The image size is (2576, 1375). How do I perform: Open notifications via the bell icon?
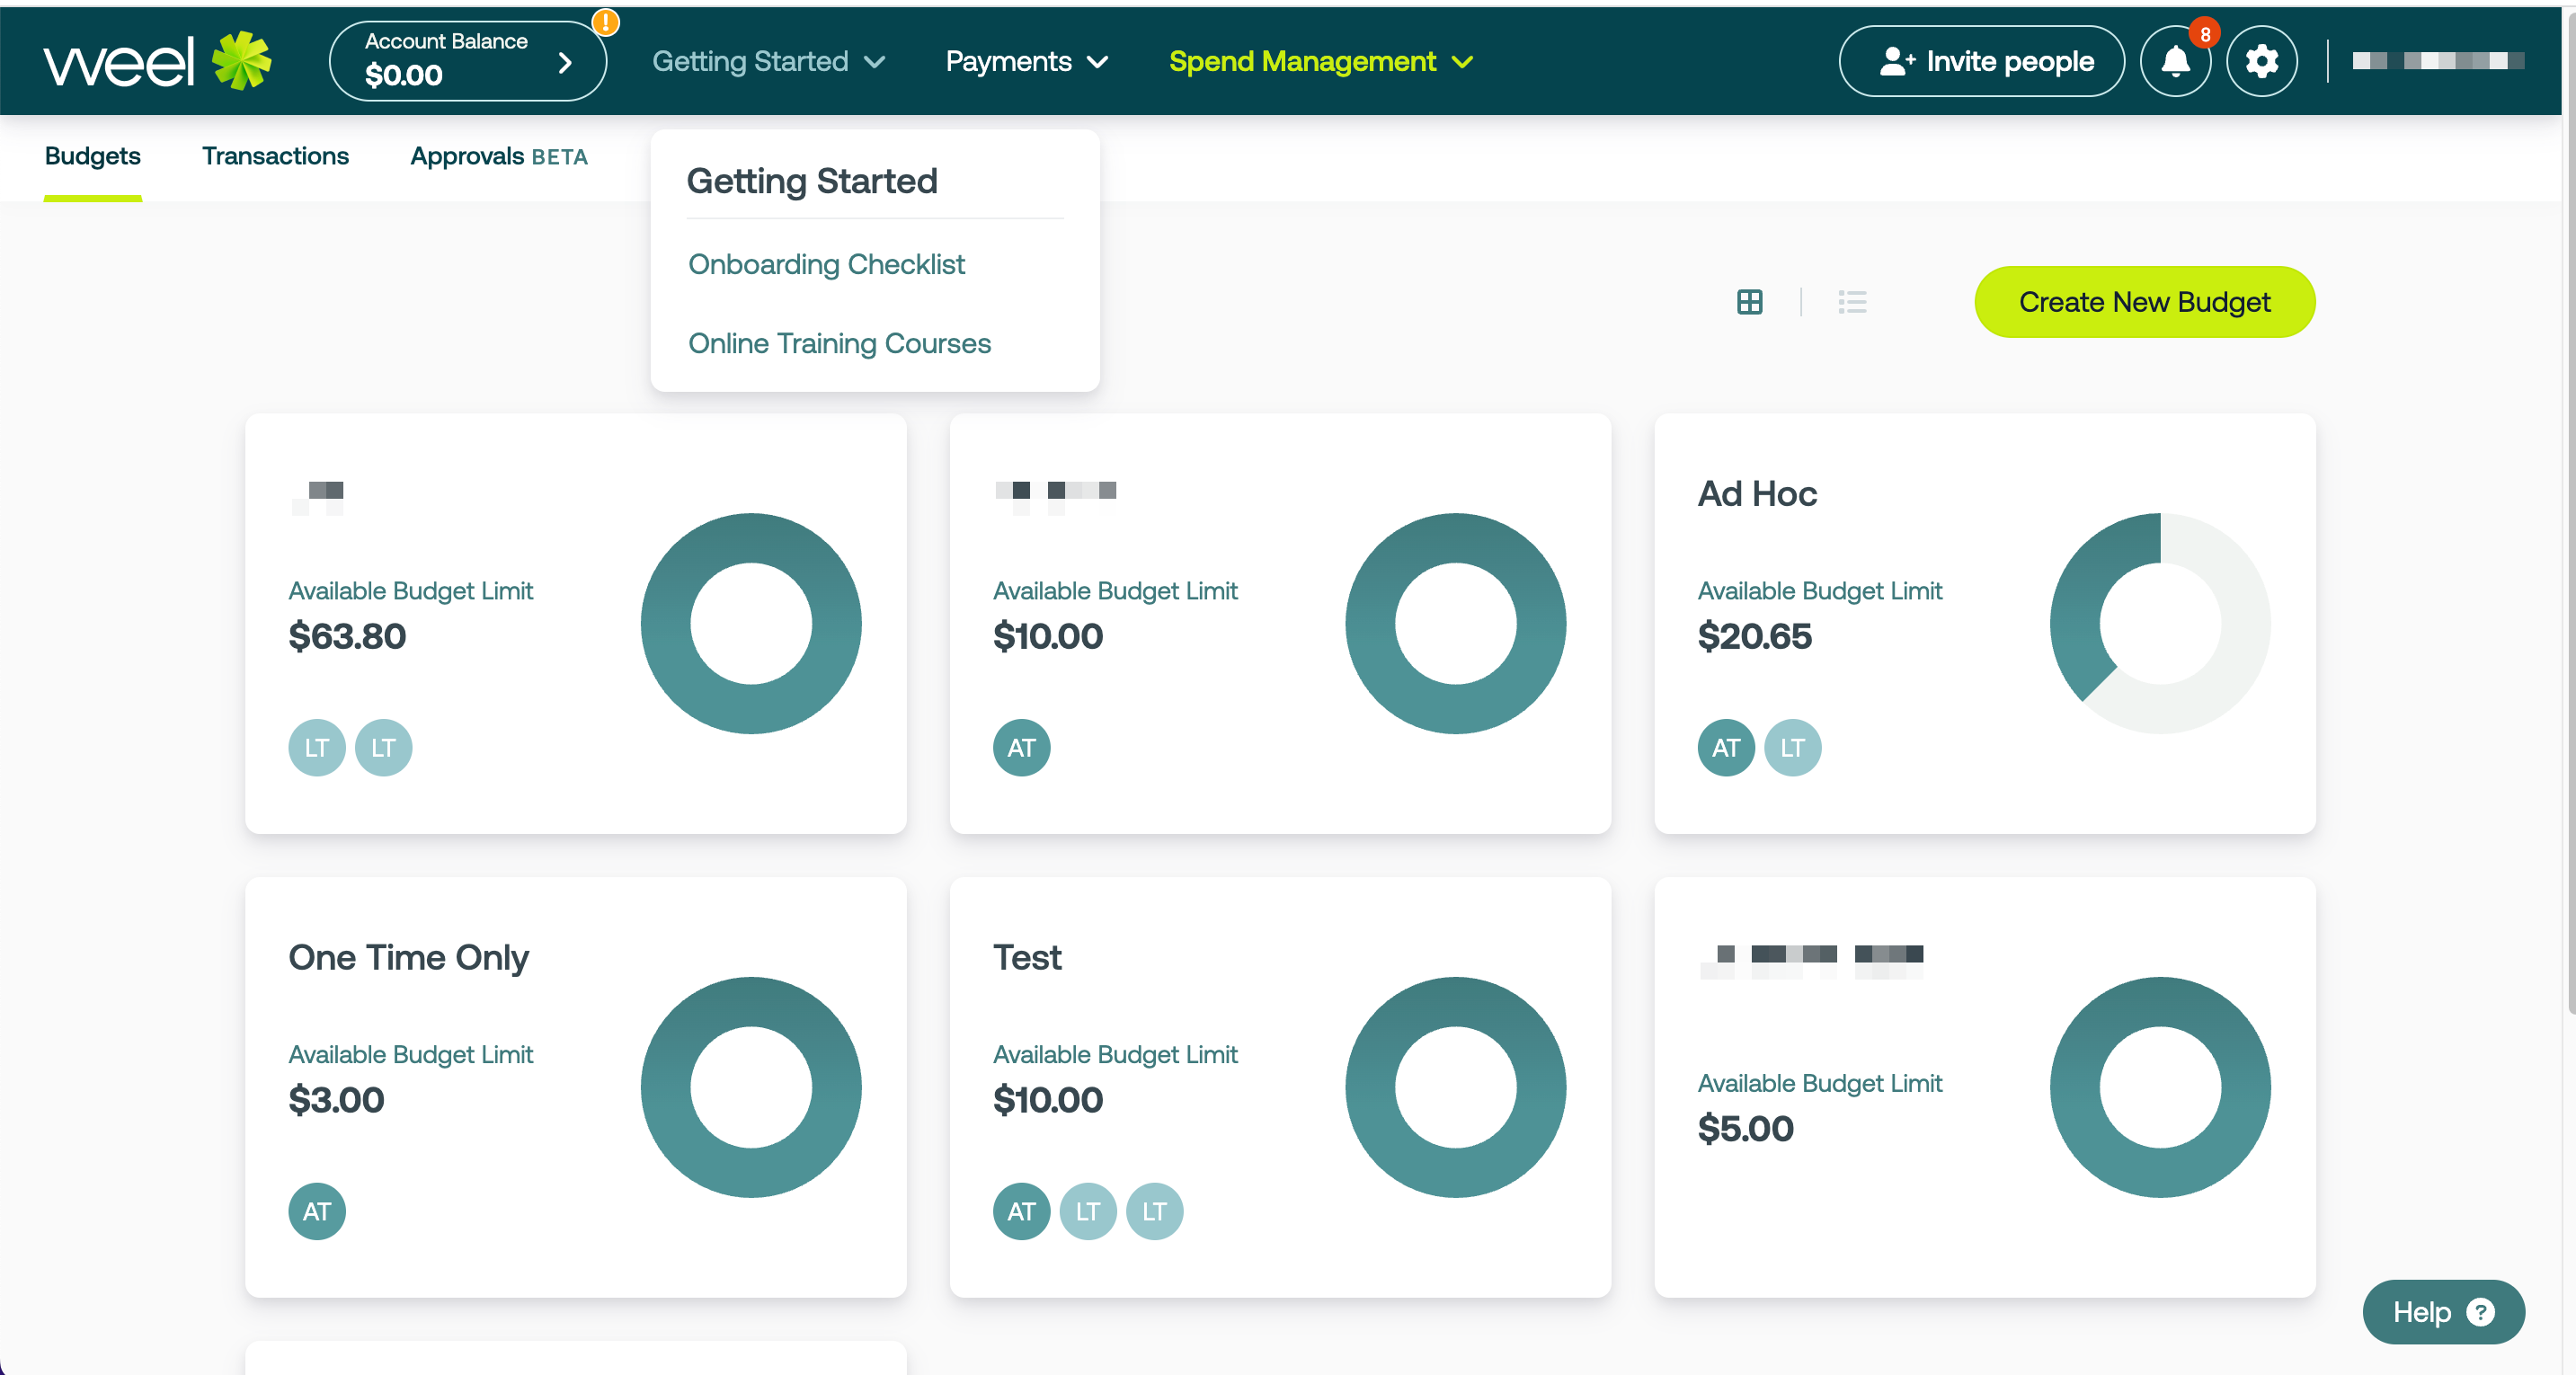click(2176, 61)
